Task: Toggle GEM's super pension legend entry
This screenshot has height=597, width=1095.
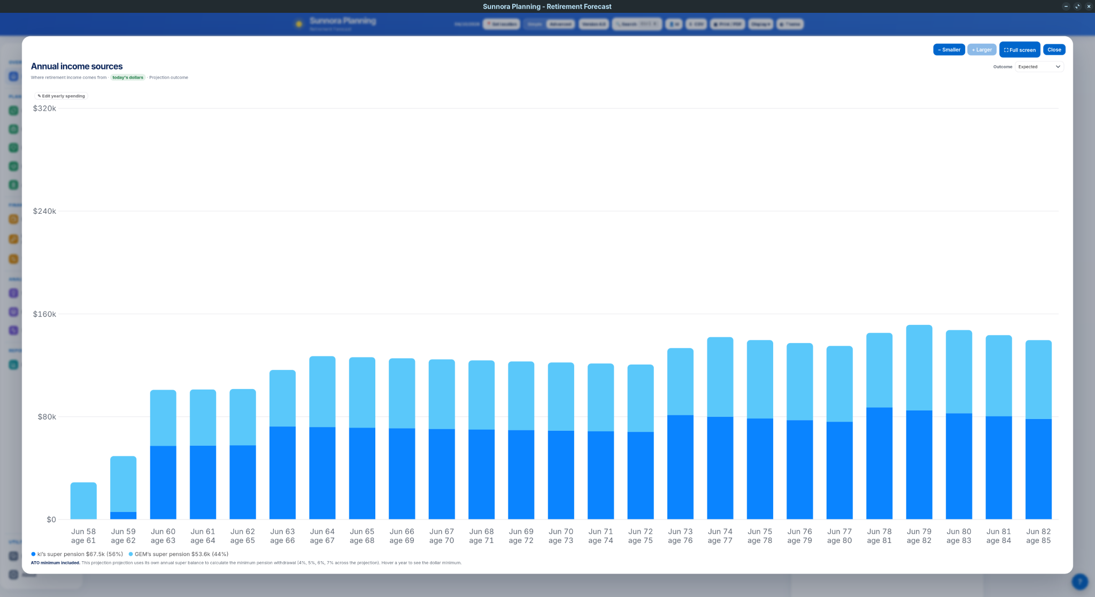Action: [x=179, y=554]
